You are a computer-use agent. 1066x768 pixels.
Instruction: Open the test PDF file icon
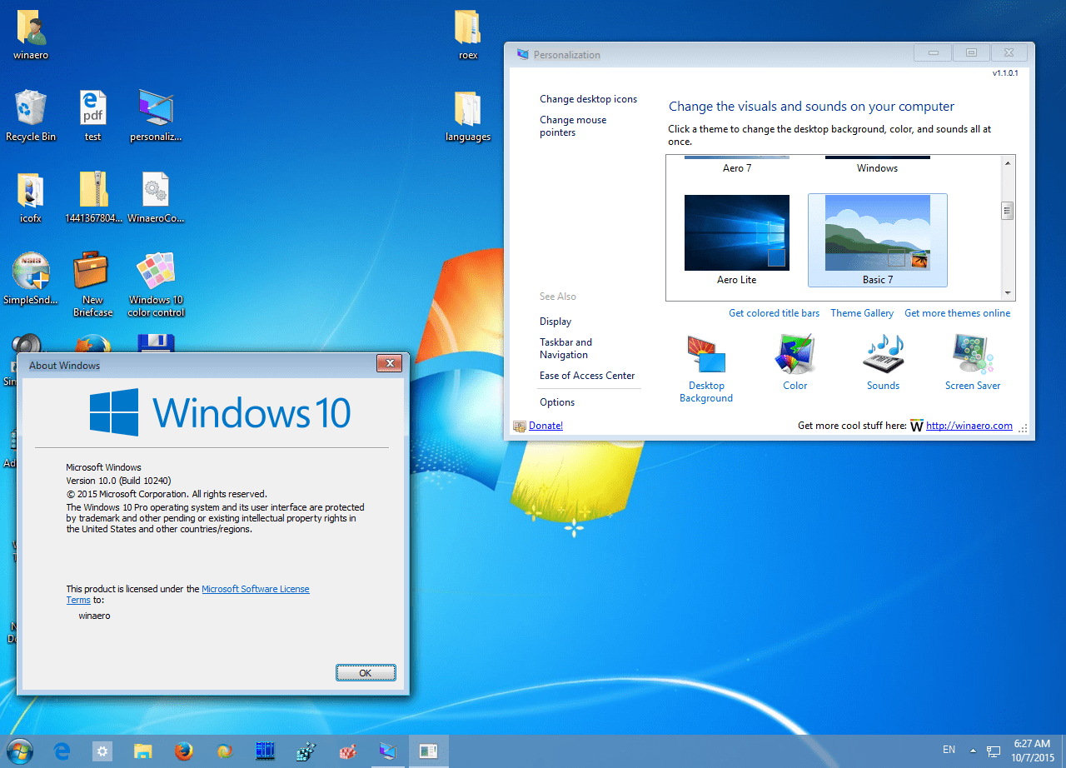tap(92, 107)
